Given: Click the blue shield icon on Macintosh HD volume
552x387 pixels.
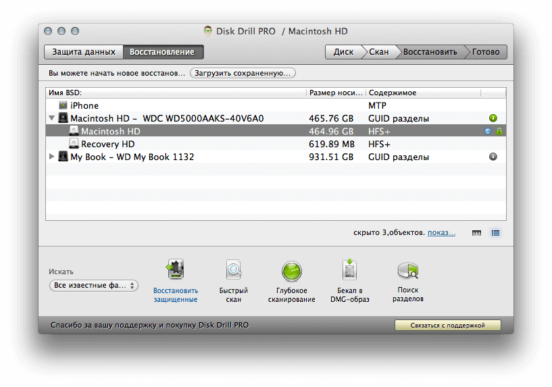Looking at the screenshot, I should click(488, 131).
